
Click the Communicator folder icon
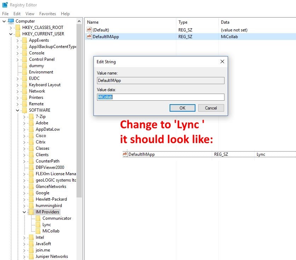(x=38, y=218)
